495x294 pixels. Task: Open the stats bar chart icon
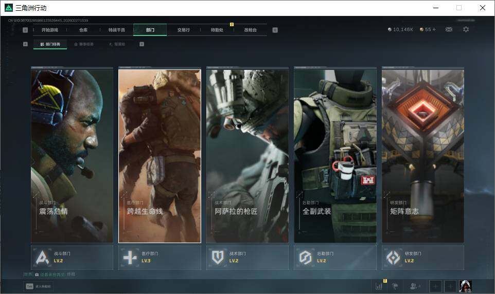[x=379, y=286]
